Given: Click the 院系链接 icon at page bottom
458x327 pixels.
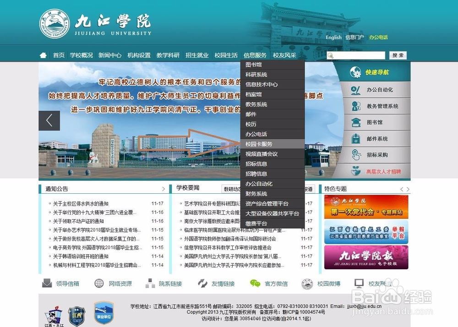Looking at the screenshot, I should click(150, 283).
